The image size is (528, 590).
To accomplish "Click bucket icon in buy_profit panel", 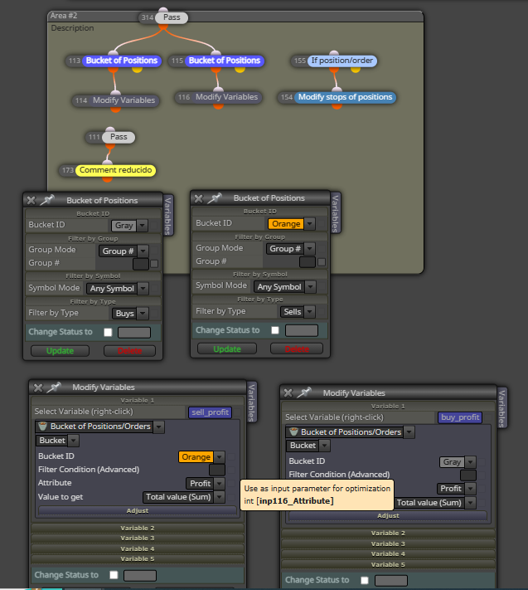I will (293, 432).
